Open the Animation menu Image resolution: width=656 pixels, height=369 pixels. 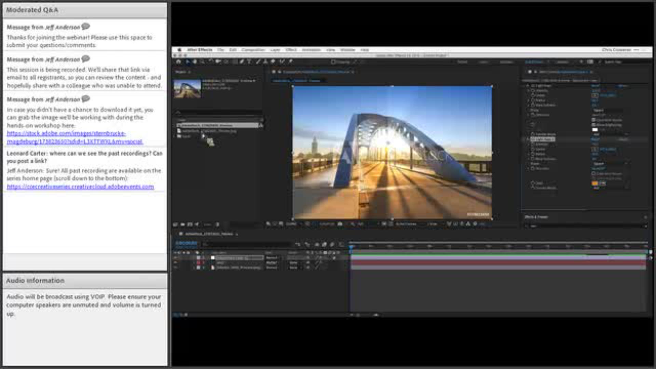[311, 50]
